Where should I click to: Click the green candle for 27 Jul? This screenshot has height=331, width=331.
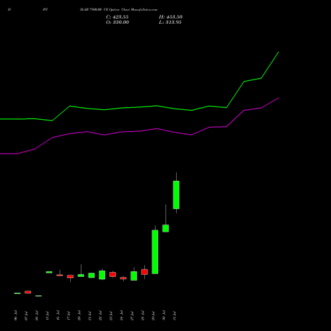pyautogui.click(x=134, y=276)
